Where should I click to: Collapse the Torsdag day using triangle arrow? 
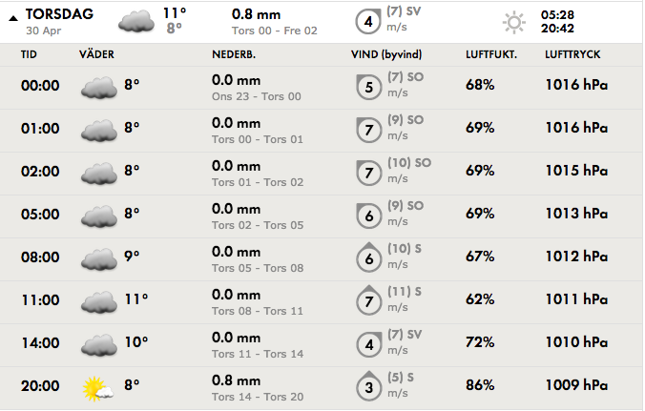(x=13, y=18)
